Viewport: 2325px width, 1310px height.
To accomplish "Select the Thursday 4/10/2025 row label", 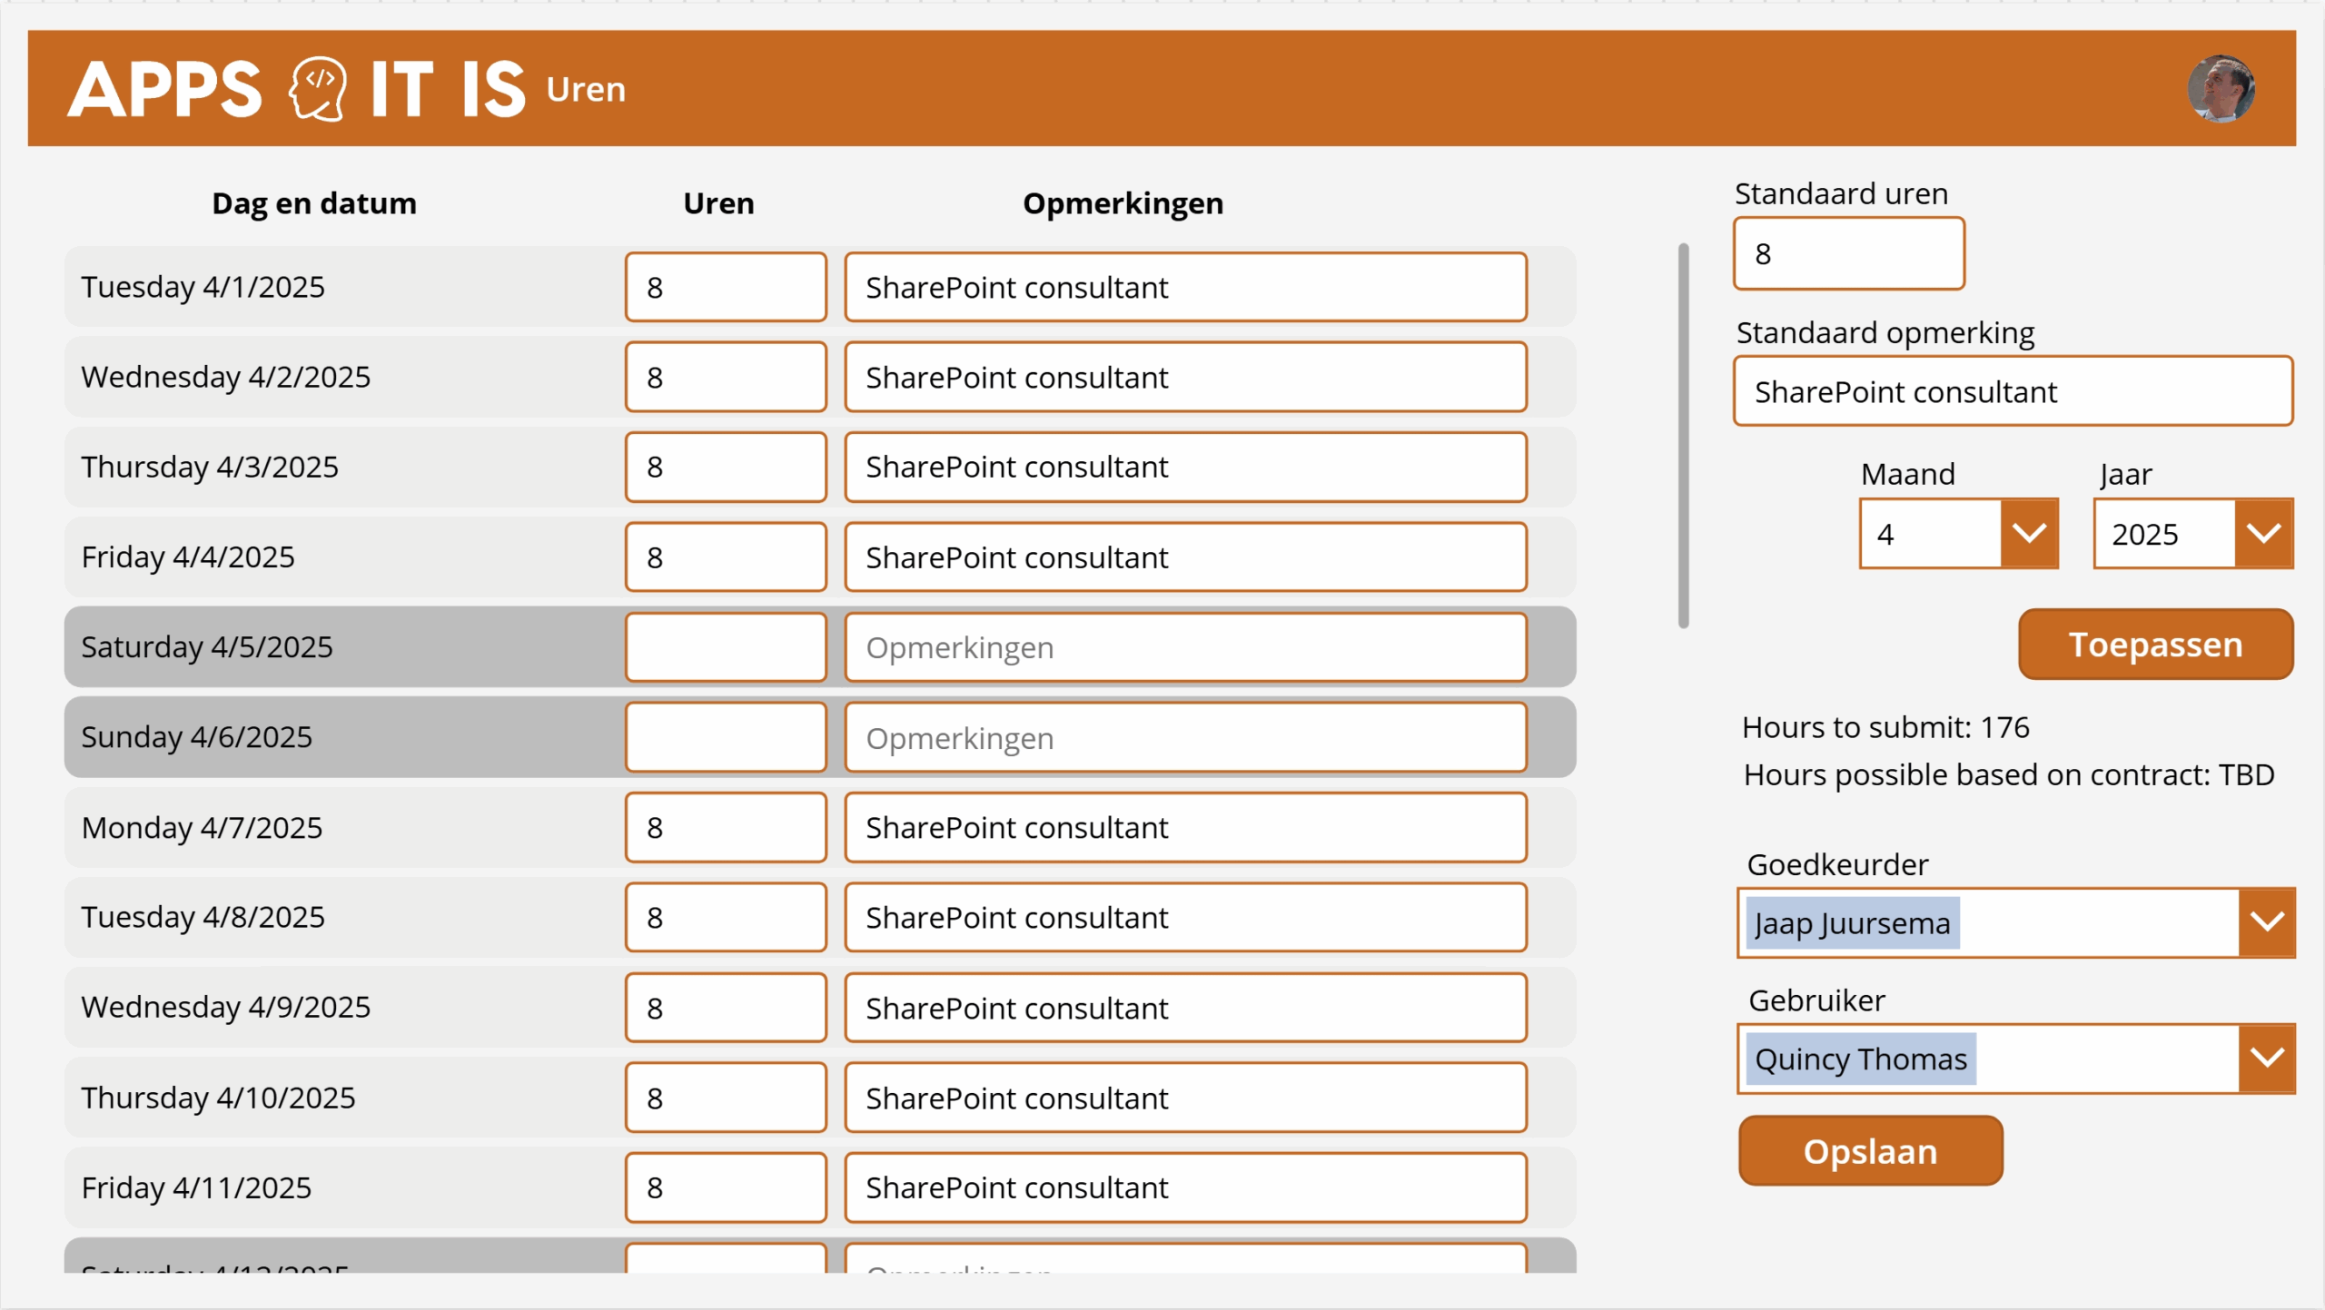I will coord(218,1097).
